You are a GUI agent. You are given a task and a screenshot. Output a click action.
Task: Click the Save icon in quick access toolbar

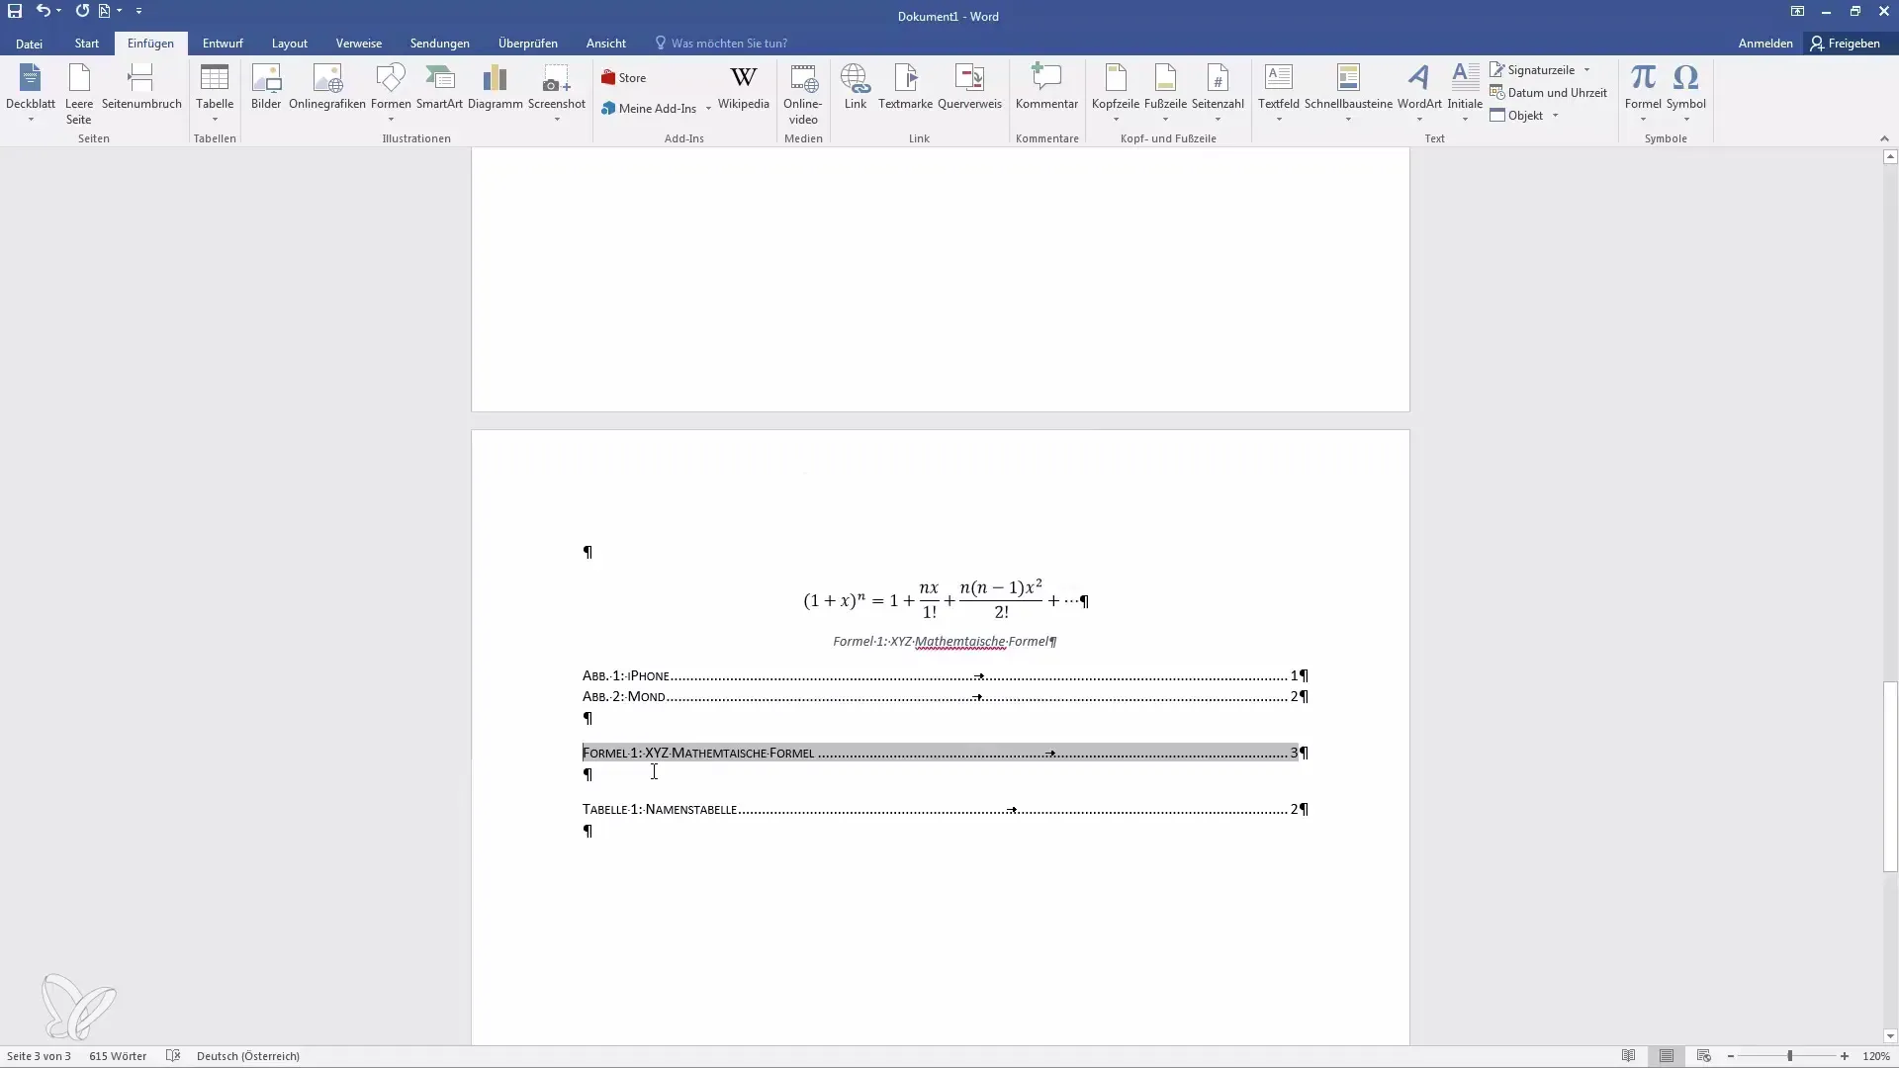pos(15,11)
